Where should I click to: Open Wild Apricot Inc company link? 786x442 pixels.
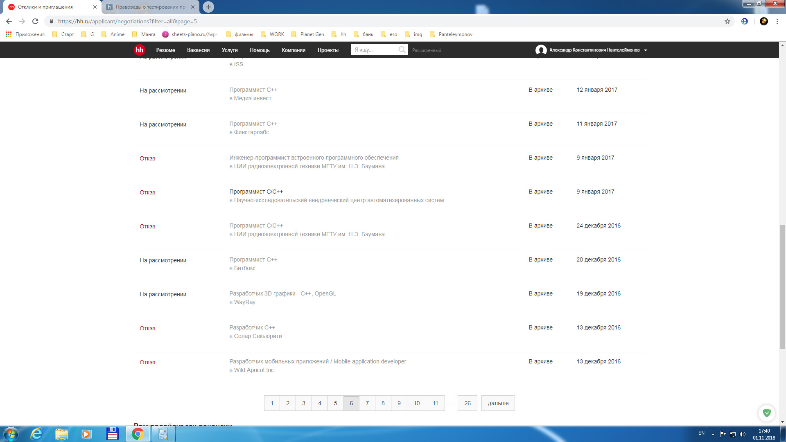click(x=254, y=370)
